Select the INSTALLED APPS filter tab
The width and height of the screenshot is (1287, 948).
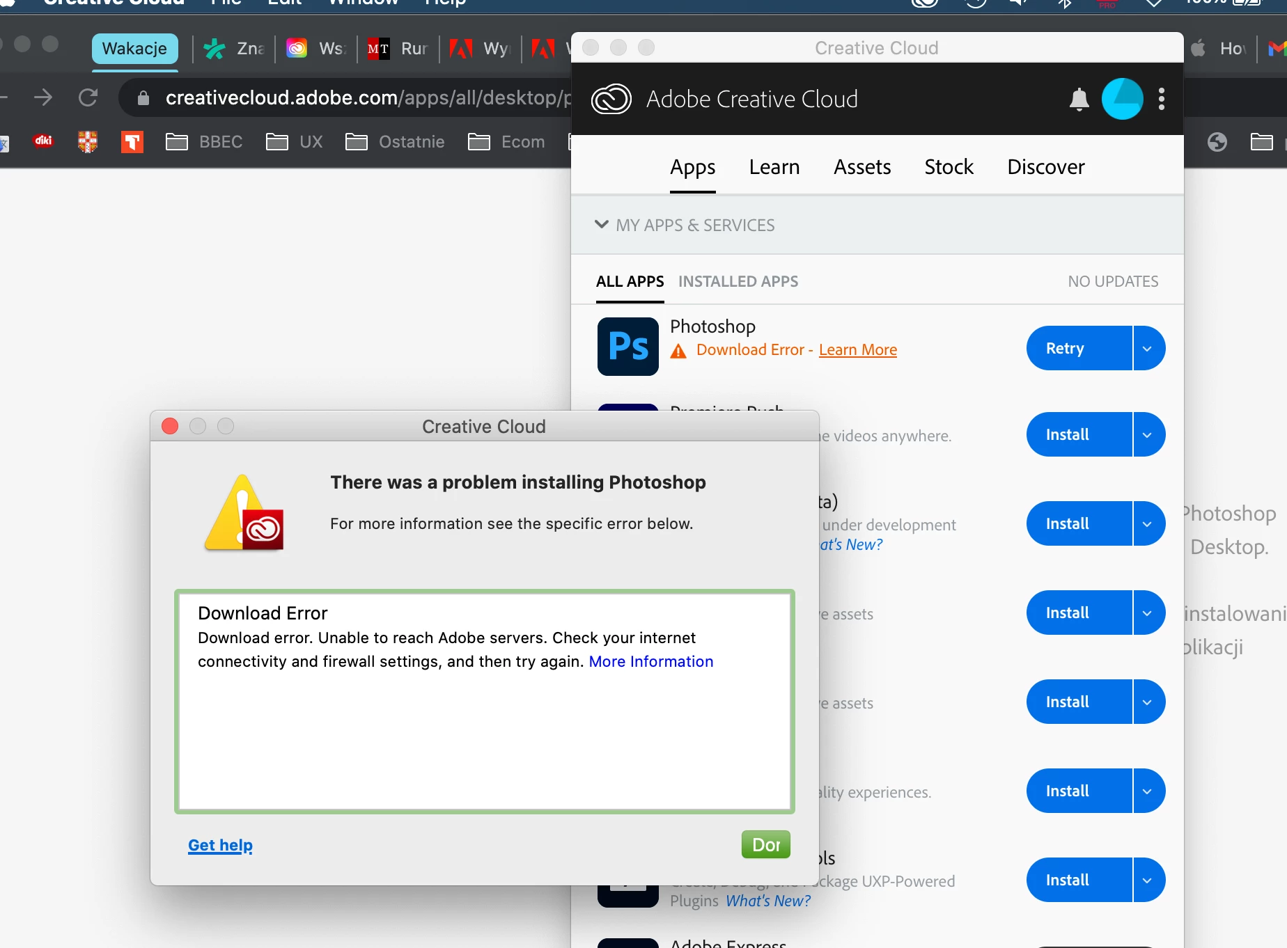click(x=738, y=281)
